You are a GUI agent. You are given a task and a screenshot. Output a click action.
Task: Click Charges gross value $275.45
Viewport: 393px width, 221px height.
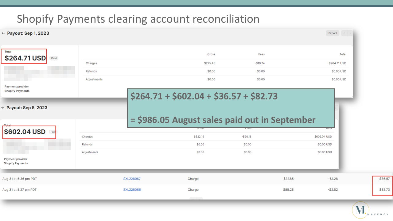pyautogui.click(x=209, y=63)
